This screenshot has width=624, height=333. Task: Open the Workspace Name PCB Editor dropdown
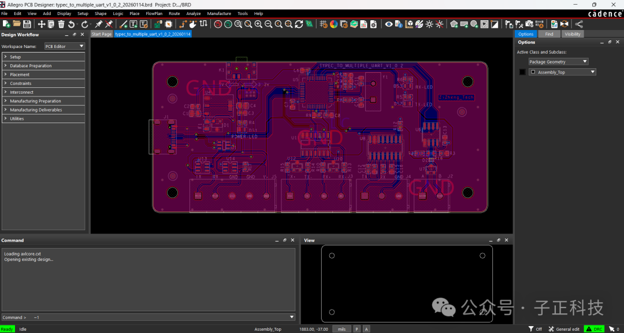click(65, 46)
